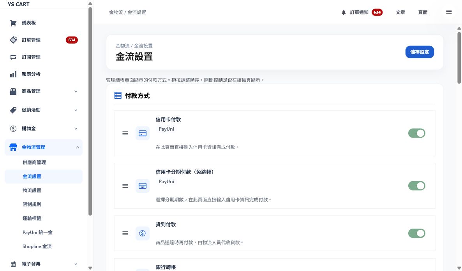
Task: Click the 金物流管理 storefront icon
Action: (x=13, y=147)
